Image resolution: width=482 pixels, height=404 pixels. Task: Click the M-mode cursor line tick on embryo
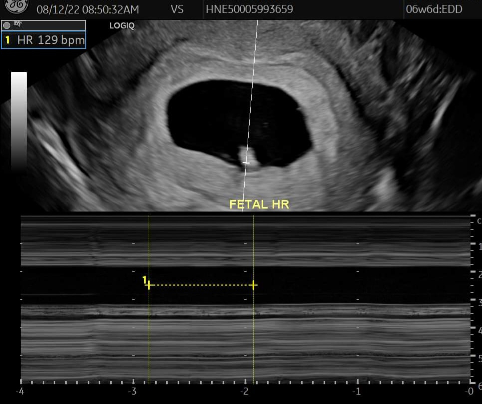coord(246,163)
